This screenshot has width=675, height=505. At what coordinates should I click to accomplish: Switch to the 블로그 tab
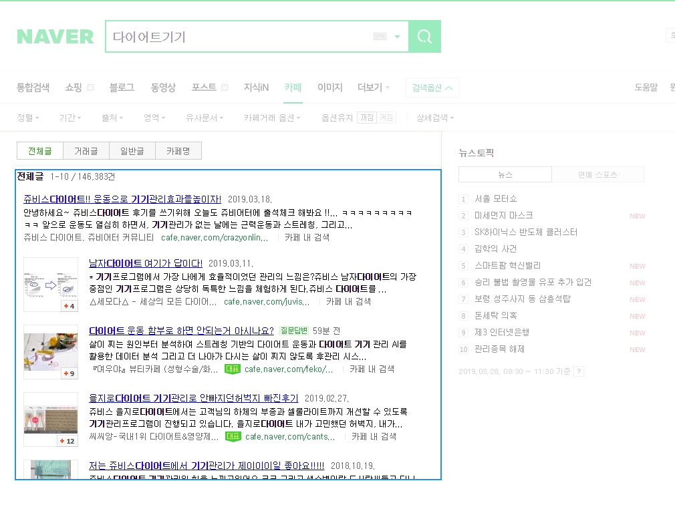pyautogui.click(x=122, y=88)
